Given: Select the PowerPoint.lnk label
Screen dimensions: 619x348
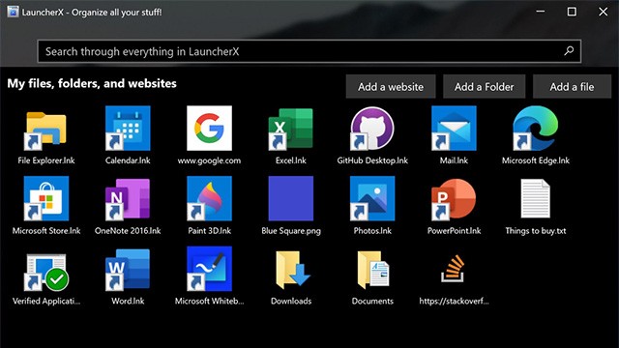Looking at the screenshot, I should (x=454, y=231).
